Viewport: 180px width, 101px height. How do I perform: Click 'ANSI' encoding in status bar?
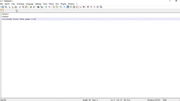tap(165, 100)
